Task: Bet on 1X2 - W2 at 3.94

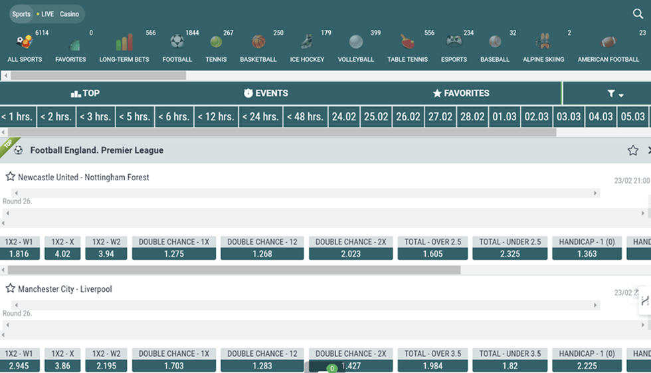Action: 106,248
